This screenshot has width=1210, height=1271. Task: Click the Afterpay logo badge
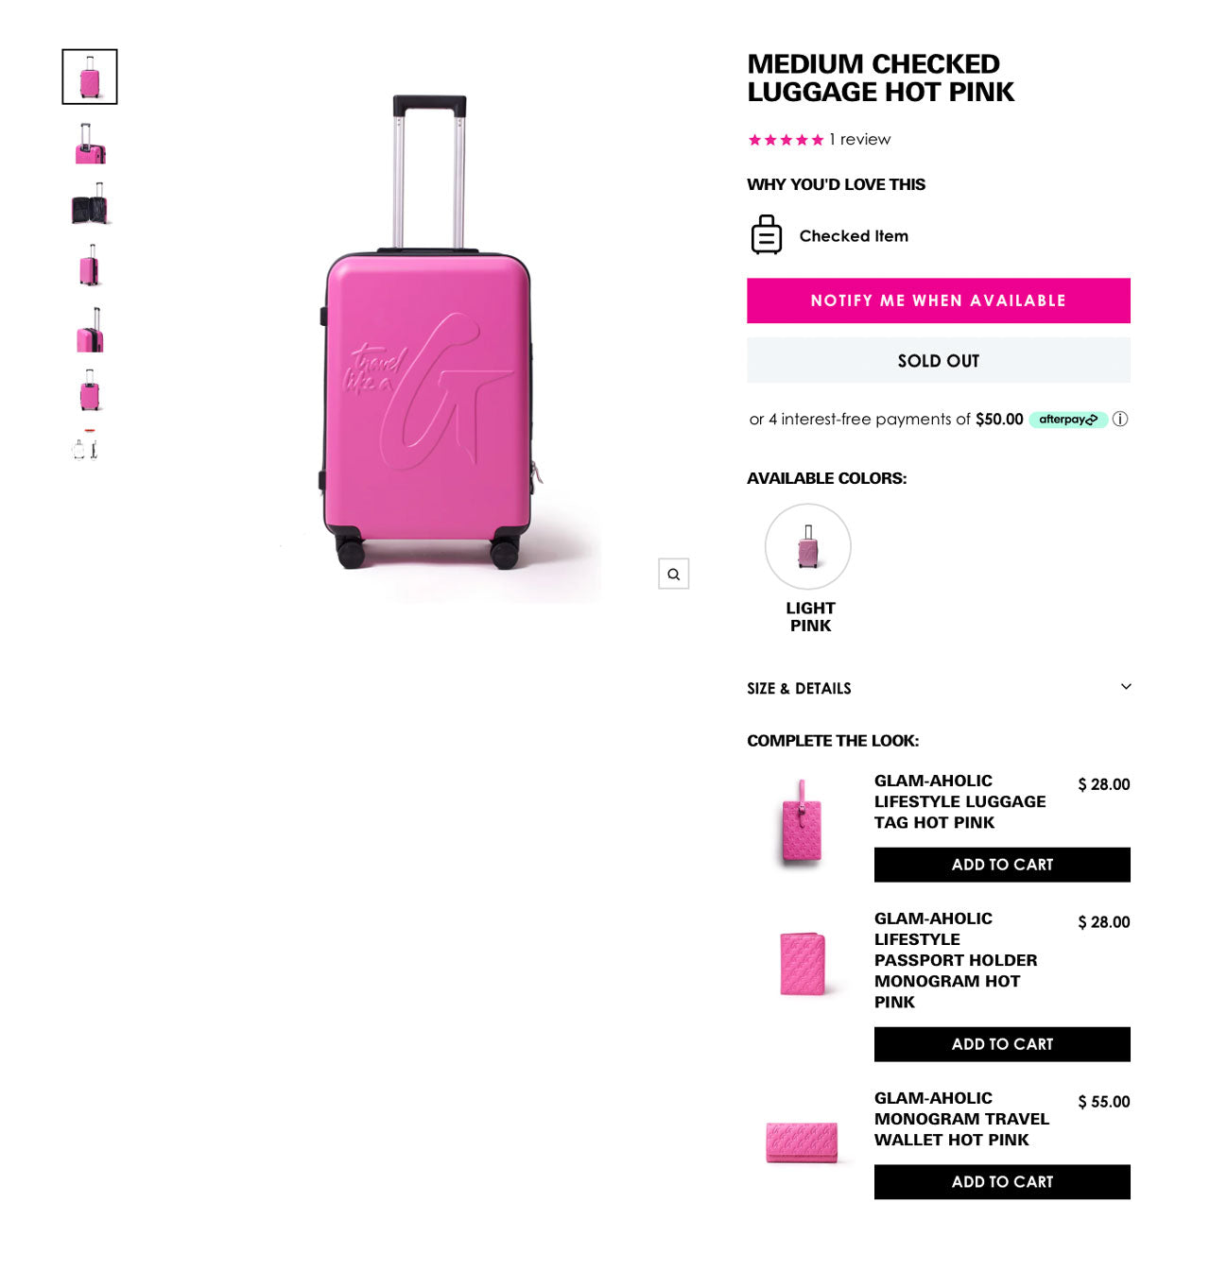coord(1067,420)
